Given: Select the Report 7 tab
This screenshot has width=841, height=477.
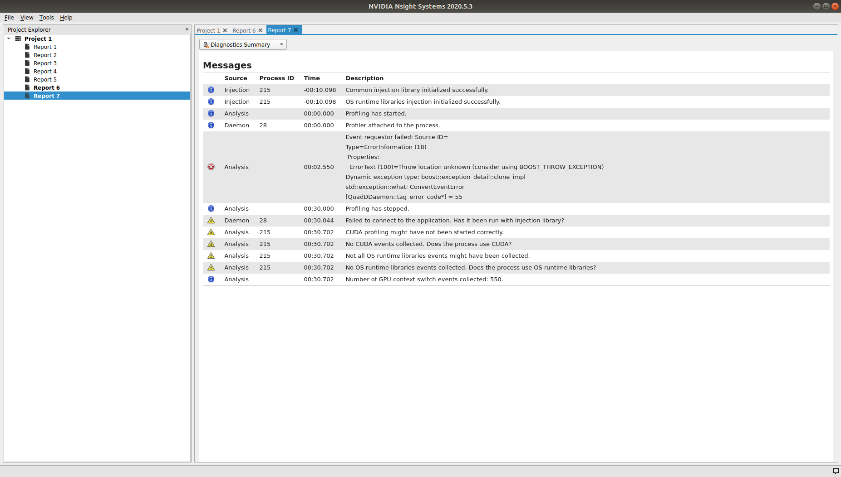Looking at the screenshot, I should pyautogui.click(x=279, y=30).
